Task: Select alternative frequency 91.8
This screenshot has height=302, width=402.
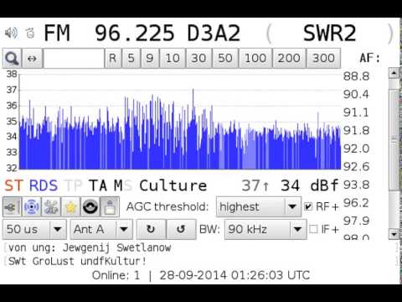Action: click(x=356, y=131)
